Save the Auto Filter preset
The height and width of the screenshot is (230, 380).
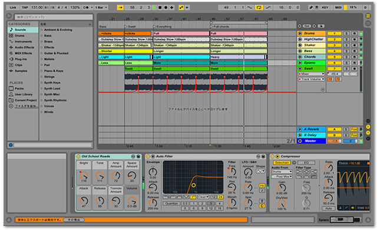[263, 156]
